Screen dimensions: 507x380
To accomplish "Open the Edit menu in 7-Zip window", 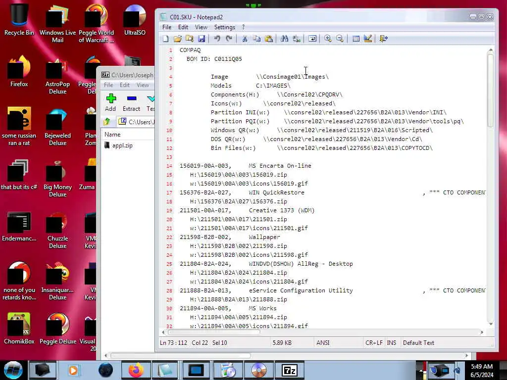I will click(124, 85).
